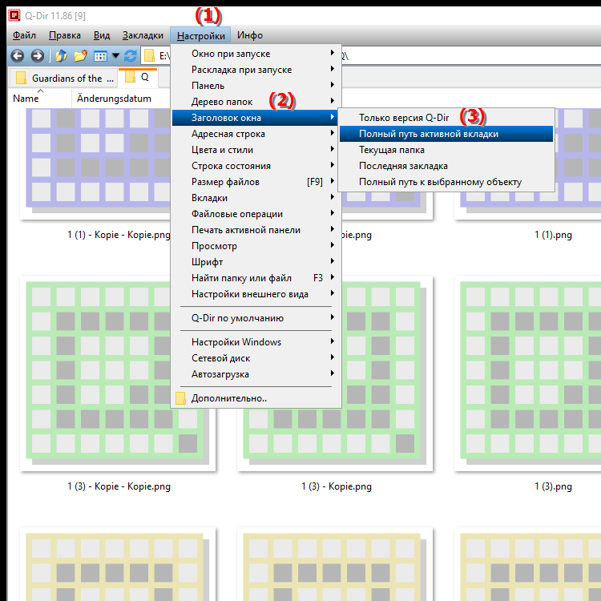The height and width of the screenshot is (601, 601).
Task: Click the Настройки menu
Action: pyautogui.click(x=200, y=35)
